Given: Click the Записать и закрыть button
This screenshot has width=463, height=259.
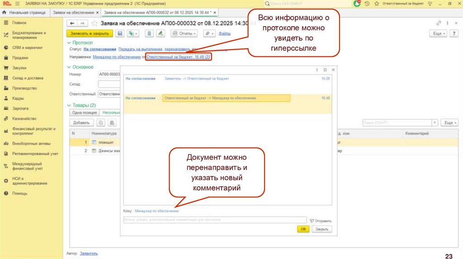Looking at the screenshot, I should coord(90,33).
